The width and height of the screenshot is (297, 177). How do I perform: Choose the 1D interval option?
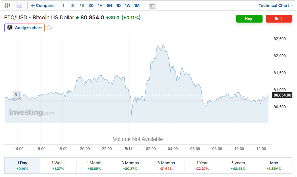pyautogui.click(x=118, y=6)
